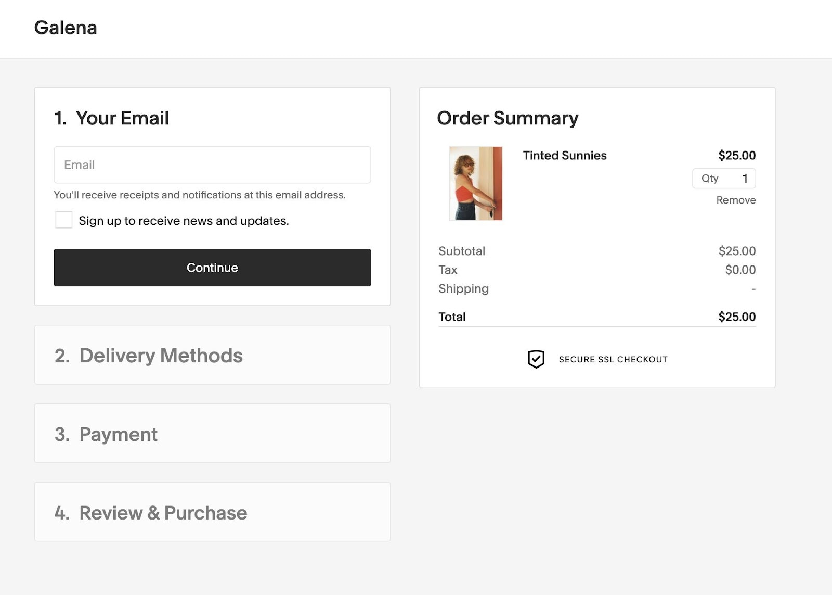Click the Order Summary heading
Viewport: 832px width, 595px height.
point(507,118)
